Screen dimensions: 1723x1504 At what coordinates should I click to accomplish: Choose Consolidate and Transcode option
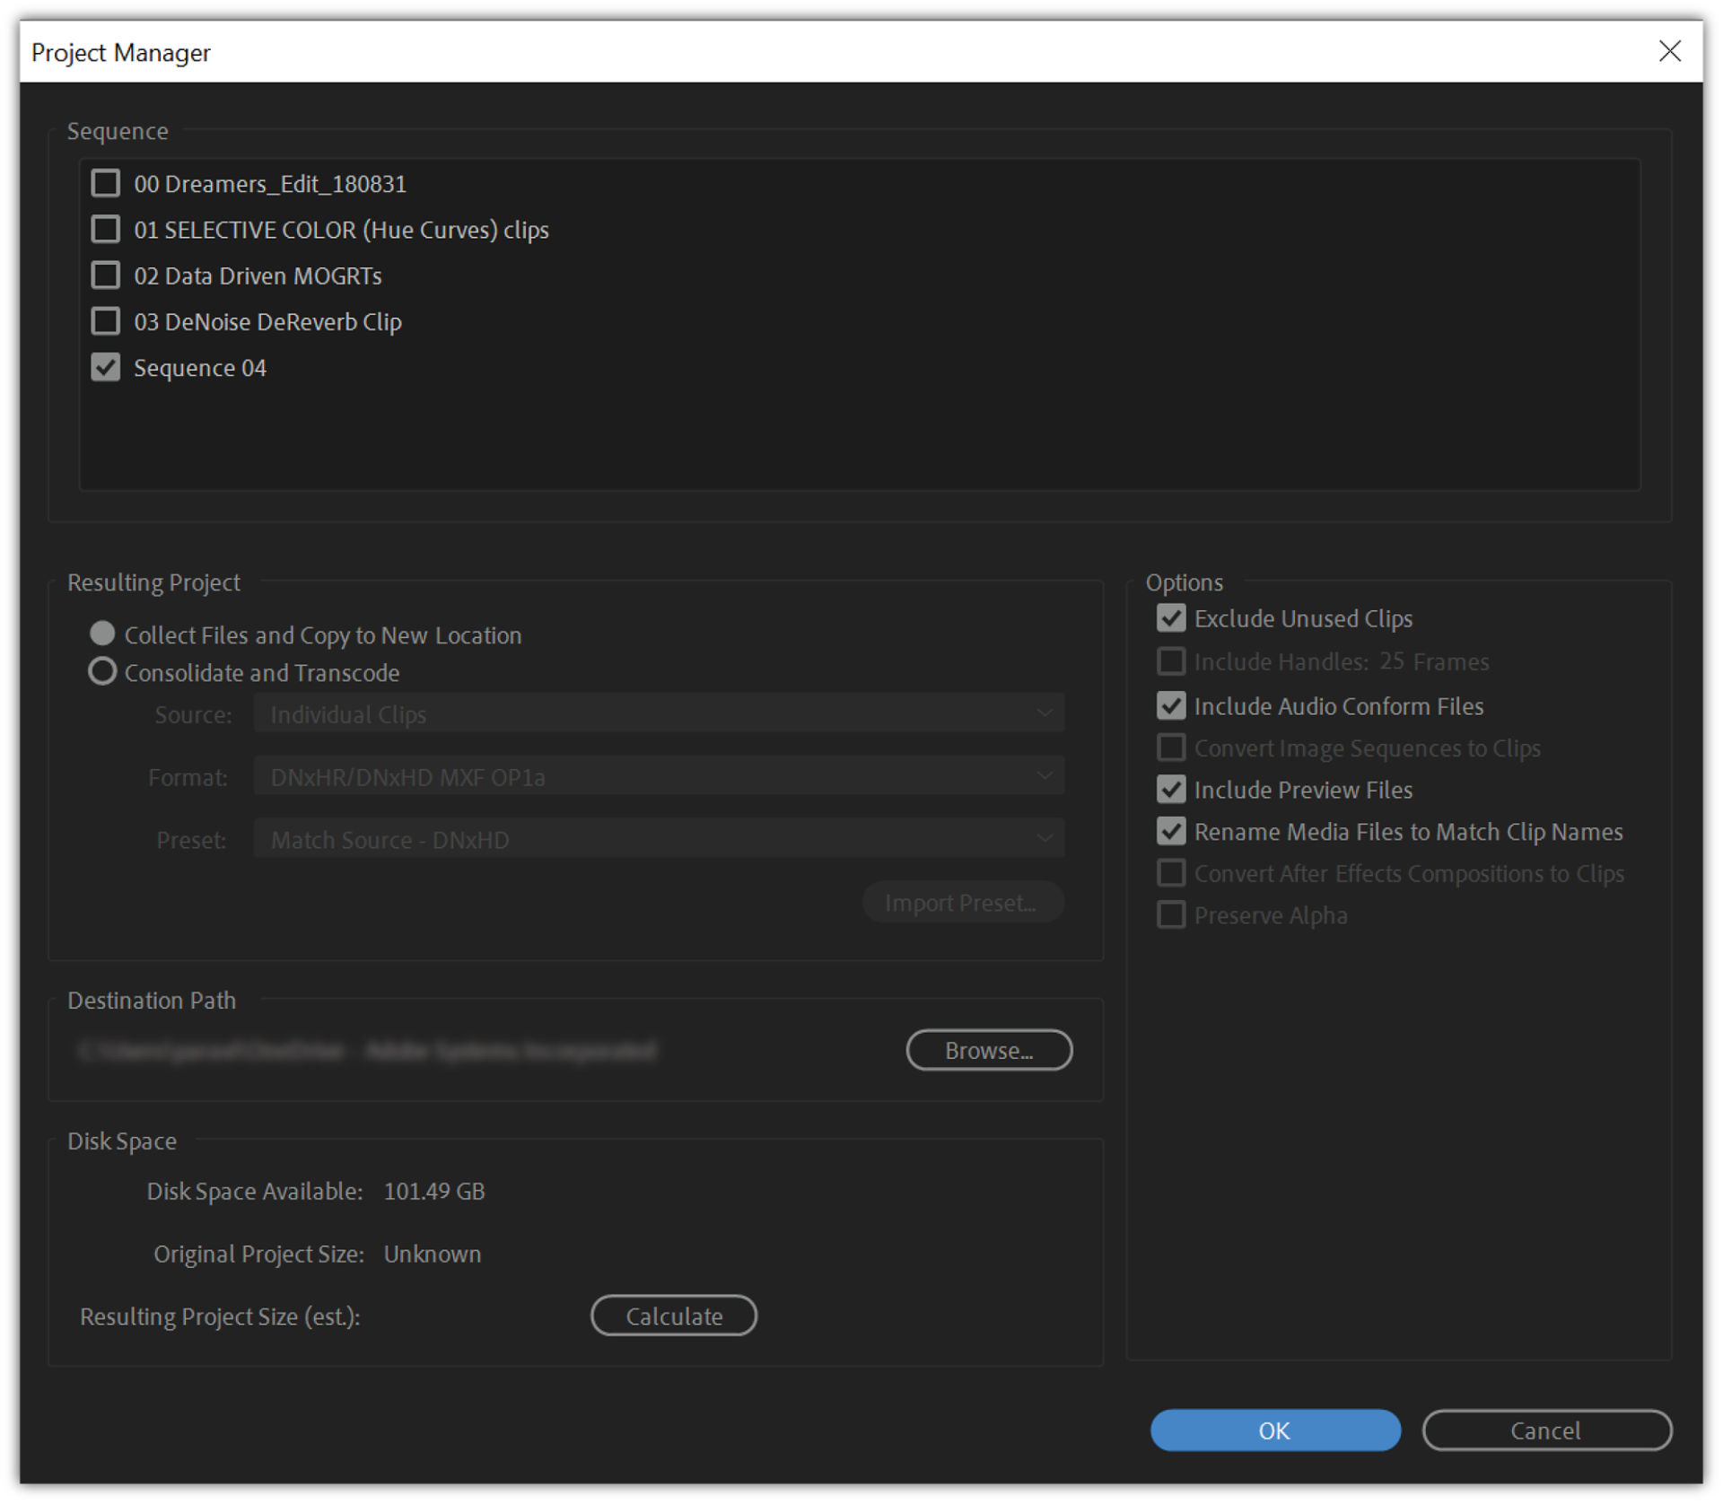[102, 672]
